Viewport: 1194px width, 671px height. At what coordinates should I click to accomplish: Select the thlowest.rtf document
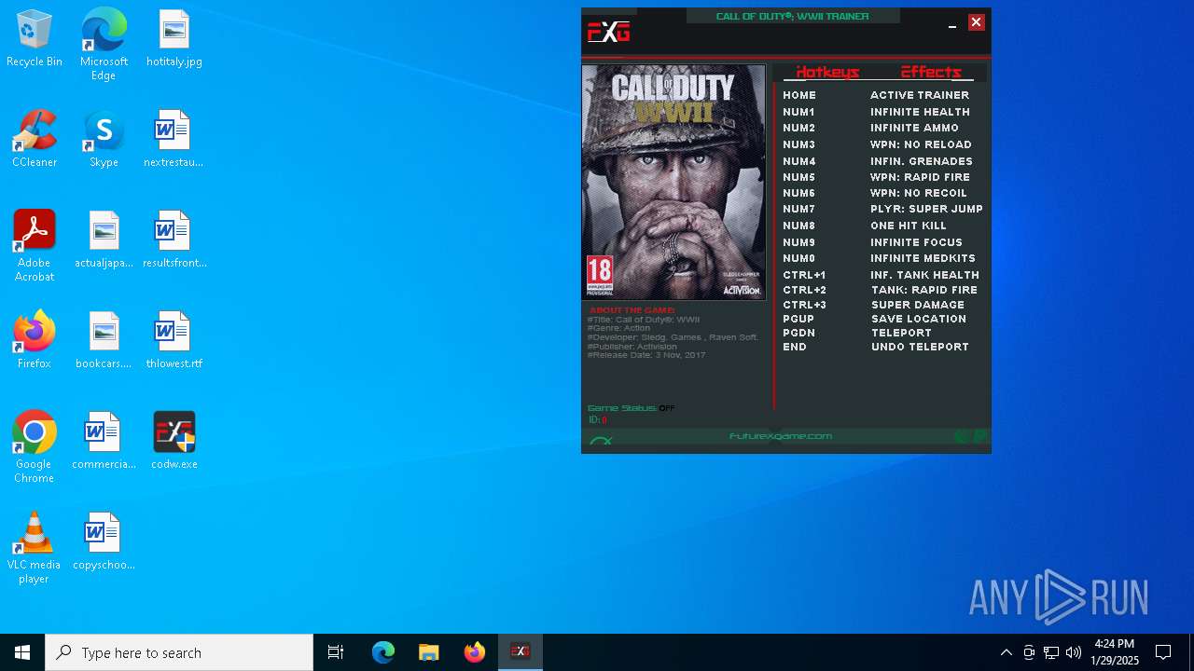174,341
